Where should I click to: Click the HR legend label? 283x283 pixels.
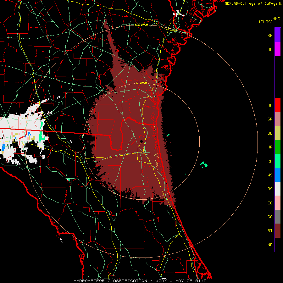270,147
